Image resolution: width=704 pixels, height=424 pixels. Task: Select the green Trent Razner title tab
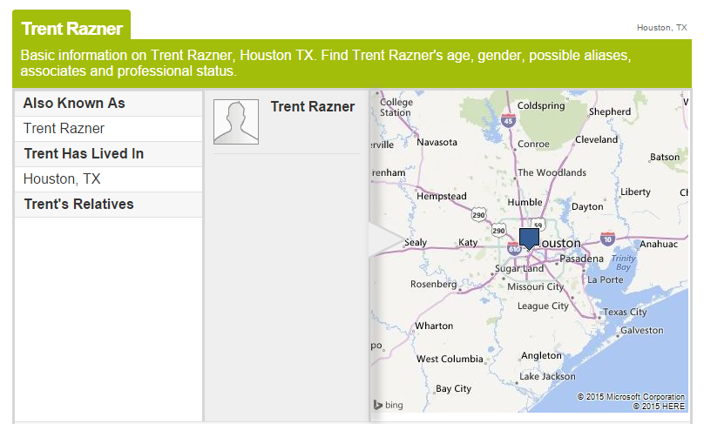[x=71, y=29]
